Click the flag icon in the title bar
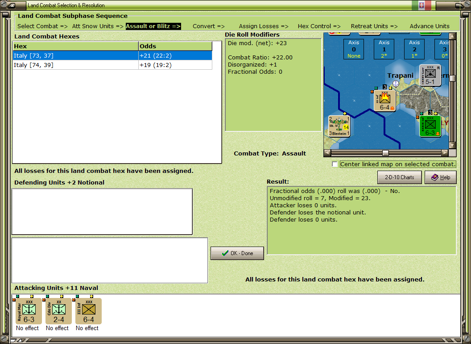Screen dimensions: 471x344 [421, 5]
